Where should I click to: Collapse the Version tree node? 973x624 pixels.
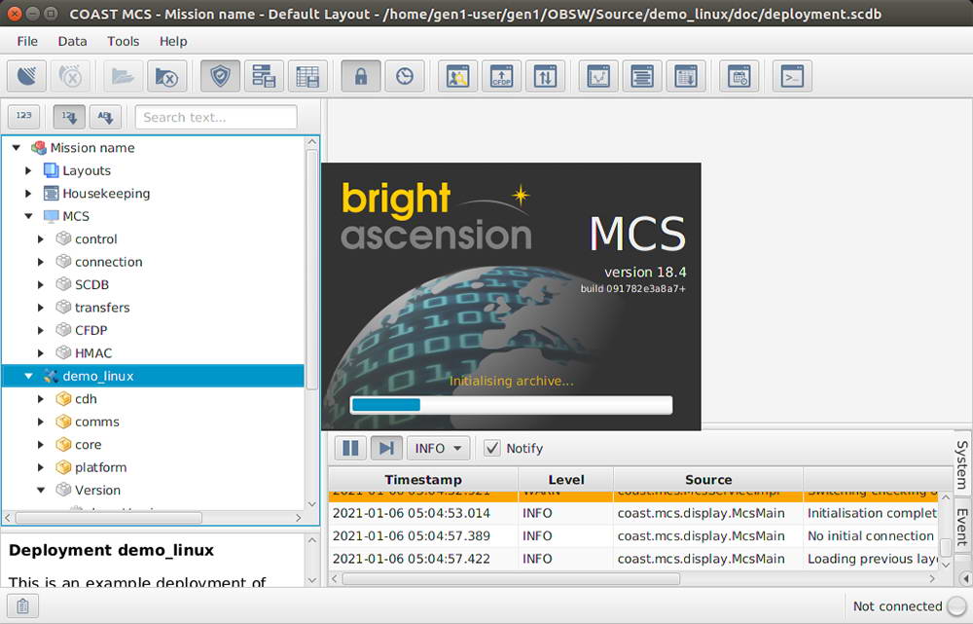(x=41, y=490)
